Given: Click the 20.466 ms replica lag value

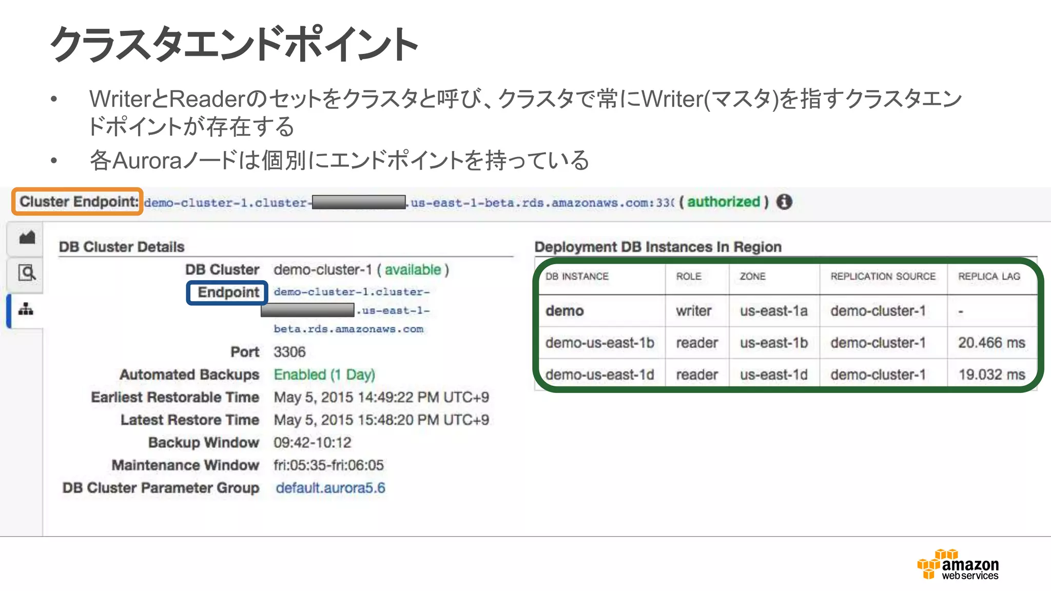Looking at the screenshot, I should click(991, 343).
